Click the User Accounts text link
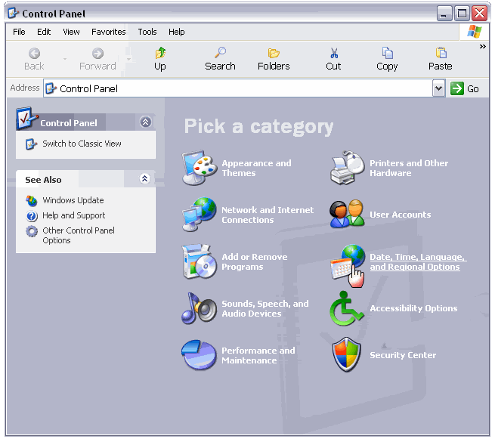This screenshot has height=442, width=495. (x=401, y=215)
